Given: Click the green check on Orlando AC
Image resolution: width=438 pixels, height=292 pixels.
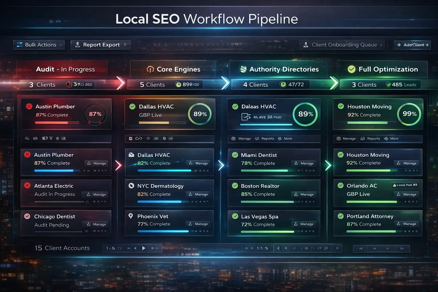Looking at the screenshot, I should [x=340, y=186].
